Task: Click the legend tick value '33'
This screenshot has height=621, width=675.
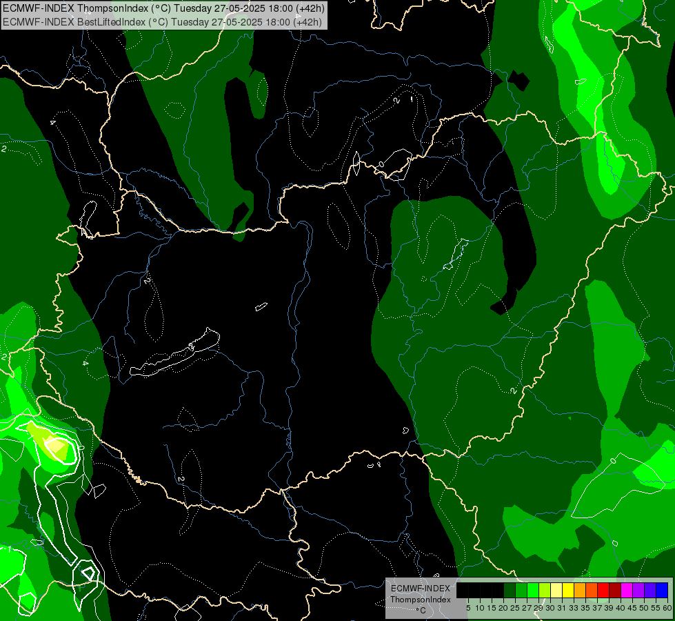Action: pos(574,608)
